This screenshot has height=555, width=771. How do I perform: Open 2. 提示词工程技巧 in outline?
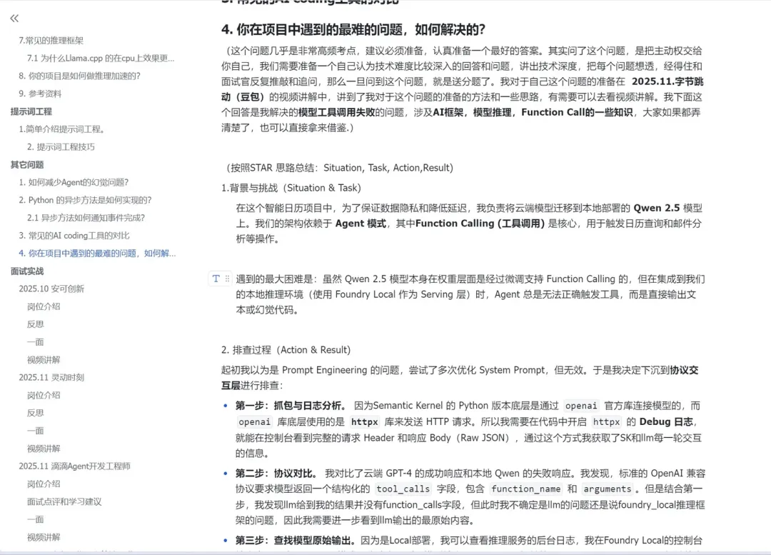point(61,147)
